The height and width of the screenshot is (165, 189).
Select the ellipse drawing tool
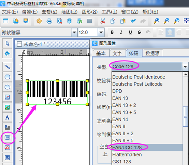(8, 87)
